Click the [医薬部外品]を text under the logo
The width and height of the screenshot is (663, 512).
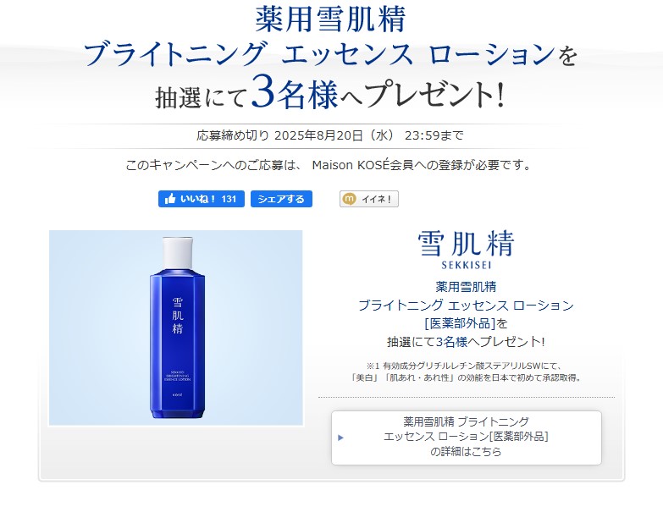click(466, 323)
